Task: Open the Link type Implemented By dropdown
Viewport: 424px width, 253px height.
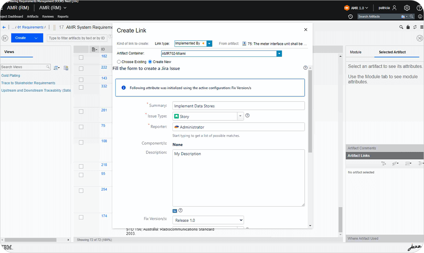Action: [209, 44]
